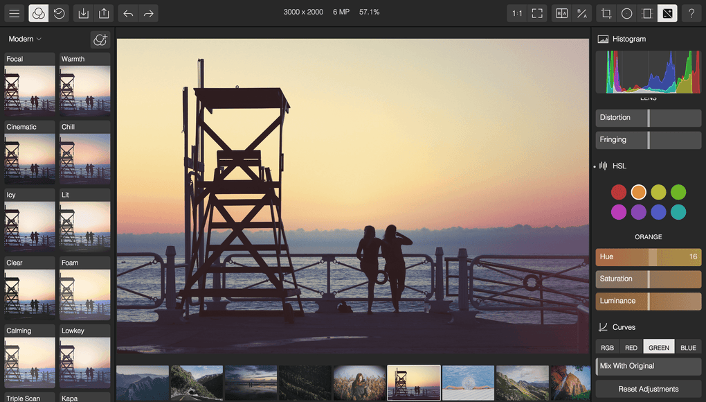Click the Mix With Original slider
706x402 pixels.
point(649,367)
